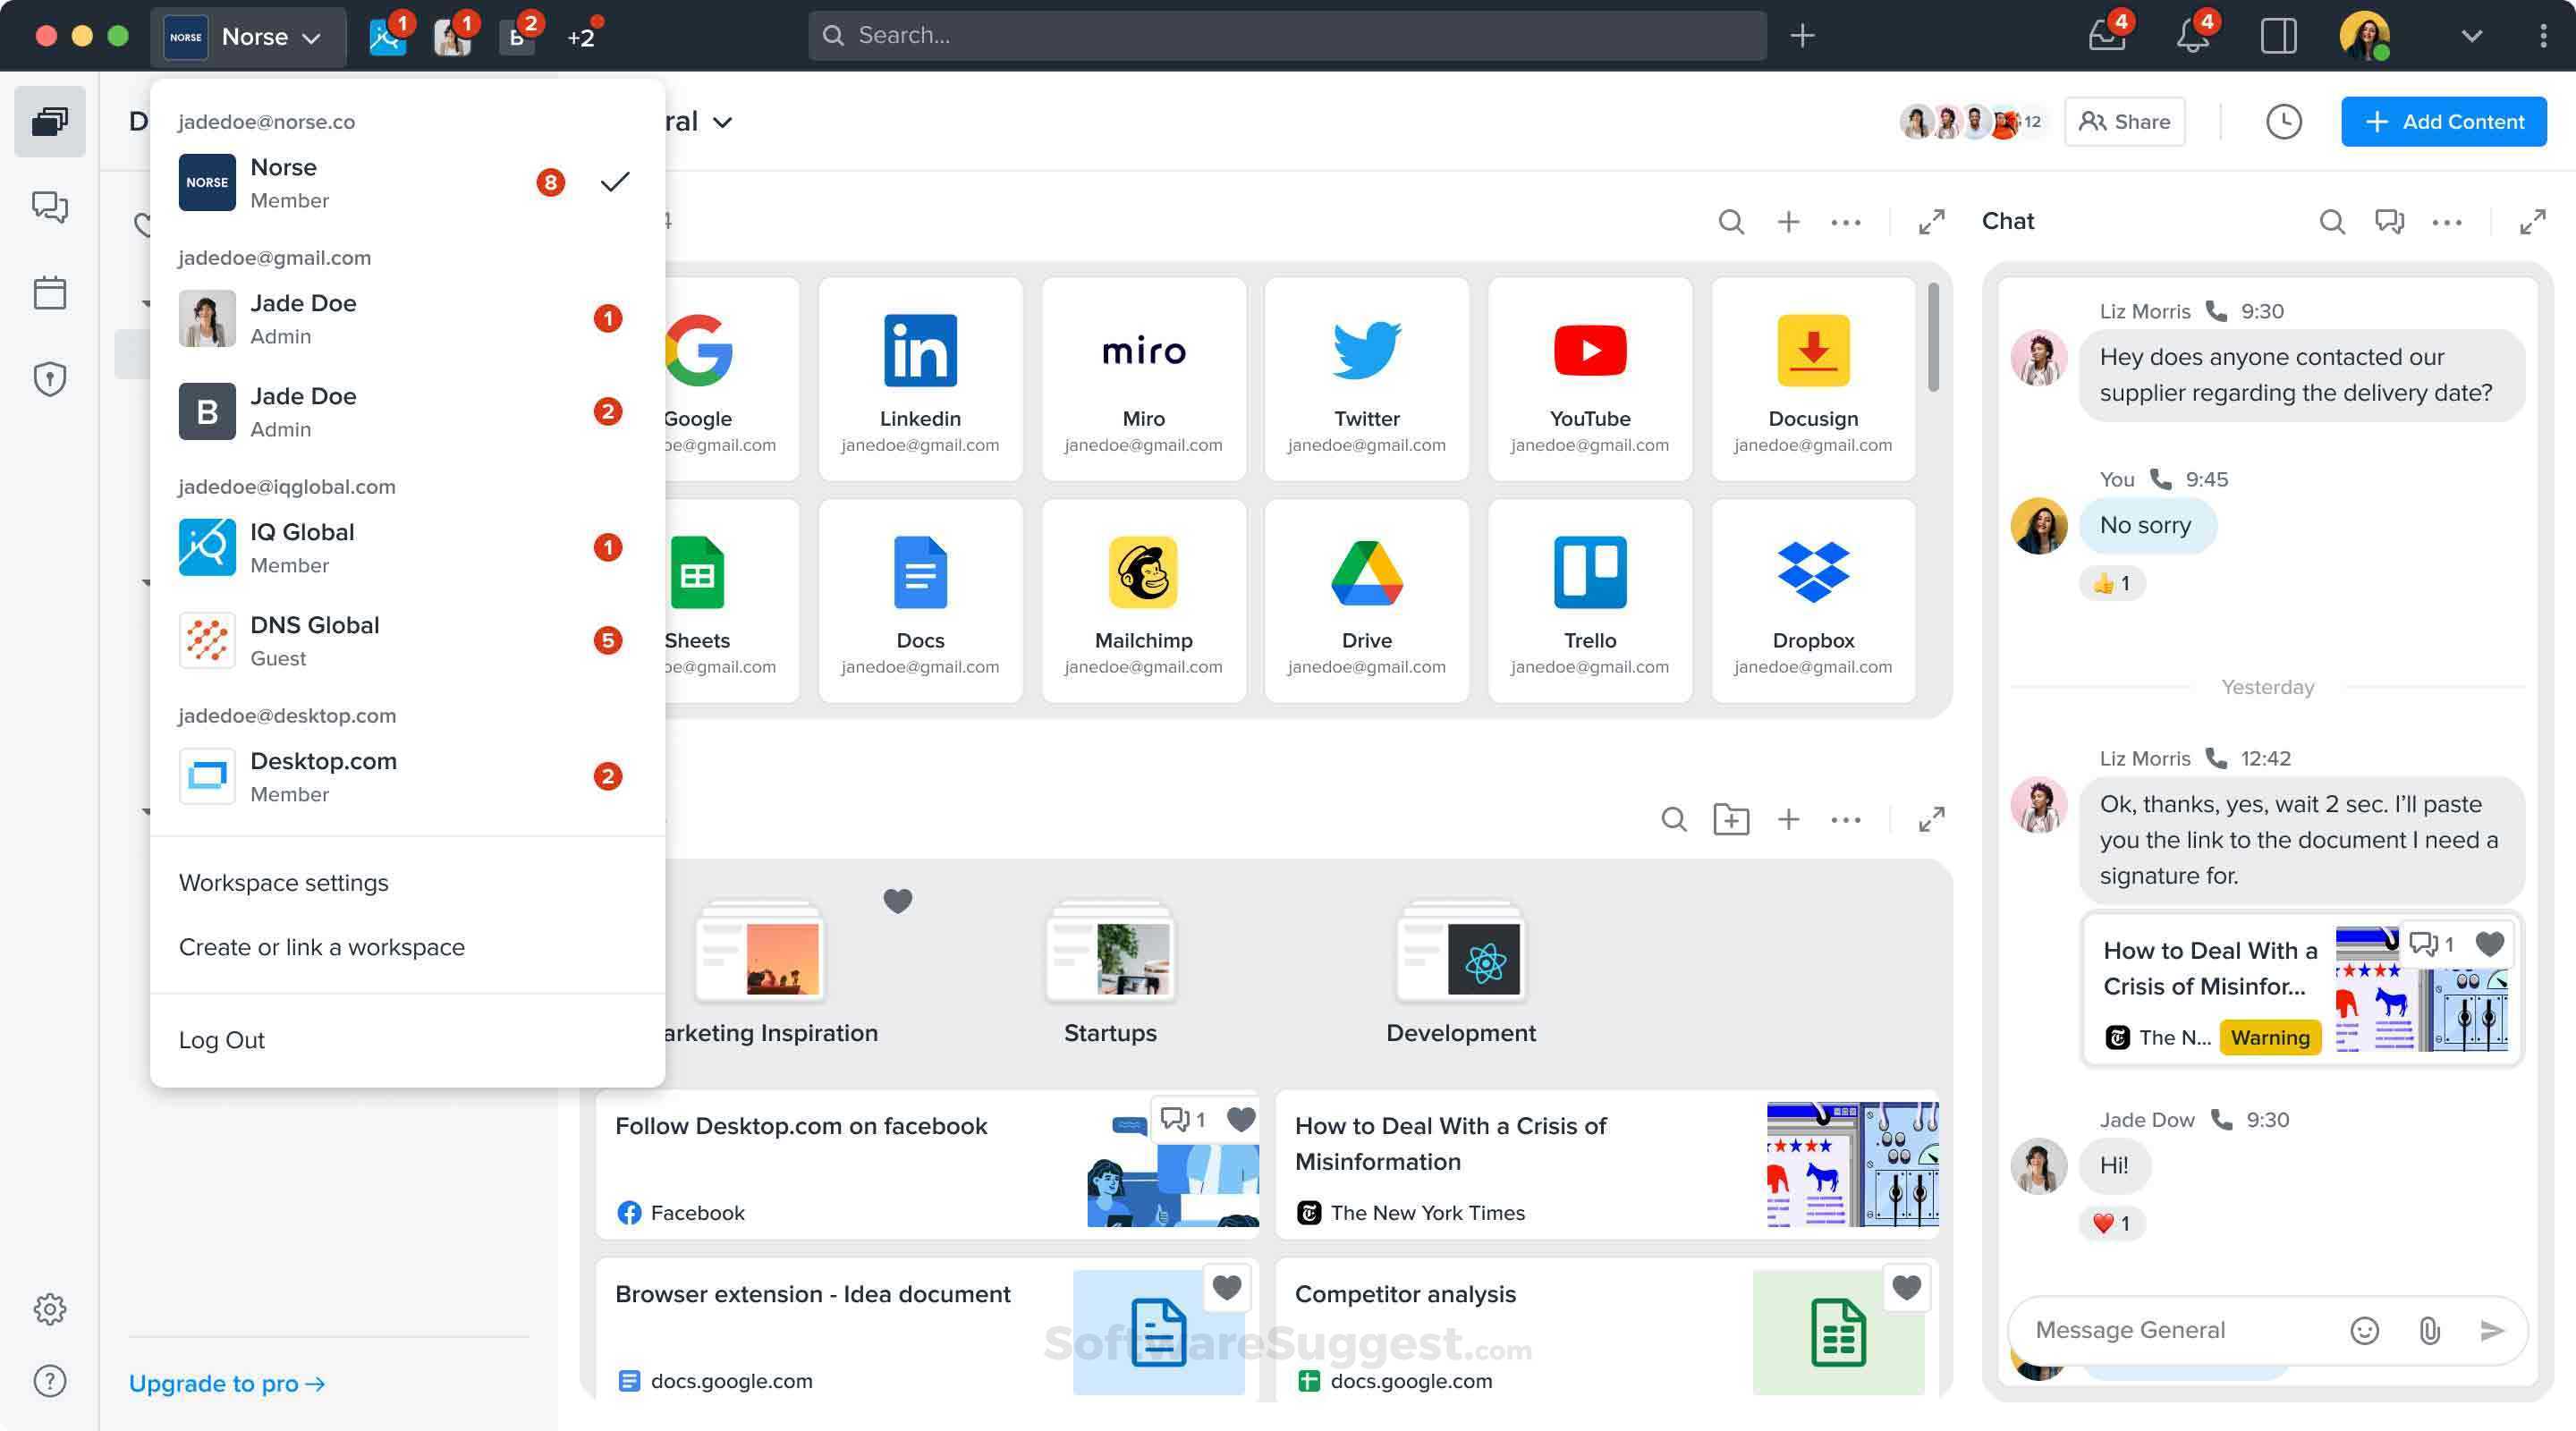Open the Upgrade to pro link
This screenshot has height=1431, width=2576.
click(226, 1384)
